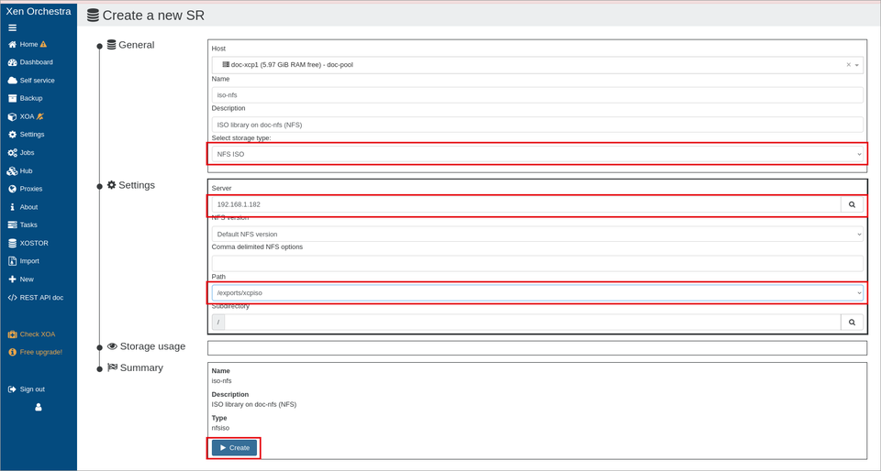Click the XOSTOR database icon
Image resolution: width=881 pixels, height=471 pixels.
tap(12, 244)
